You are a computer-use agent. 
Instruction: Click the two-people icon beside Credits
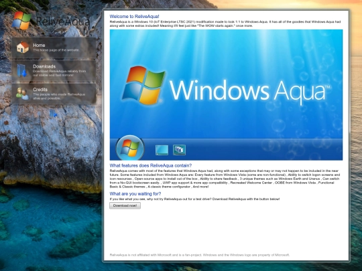coord(22,94)
